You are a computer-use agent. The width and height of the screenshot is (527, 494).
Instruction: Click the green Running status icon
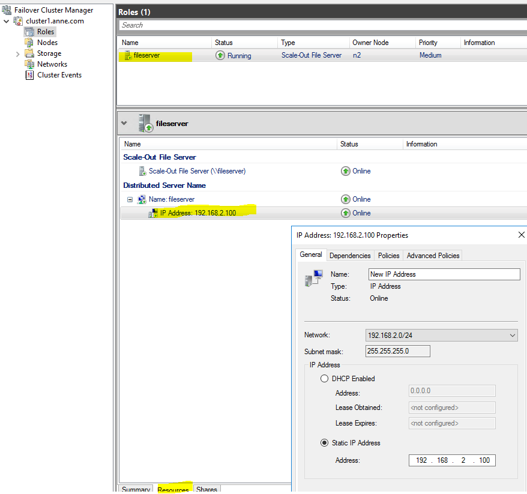(x=220, y=55)
